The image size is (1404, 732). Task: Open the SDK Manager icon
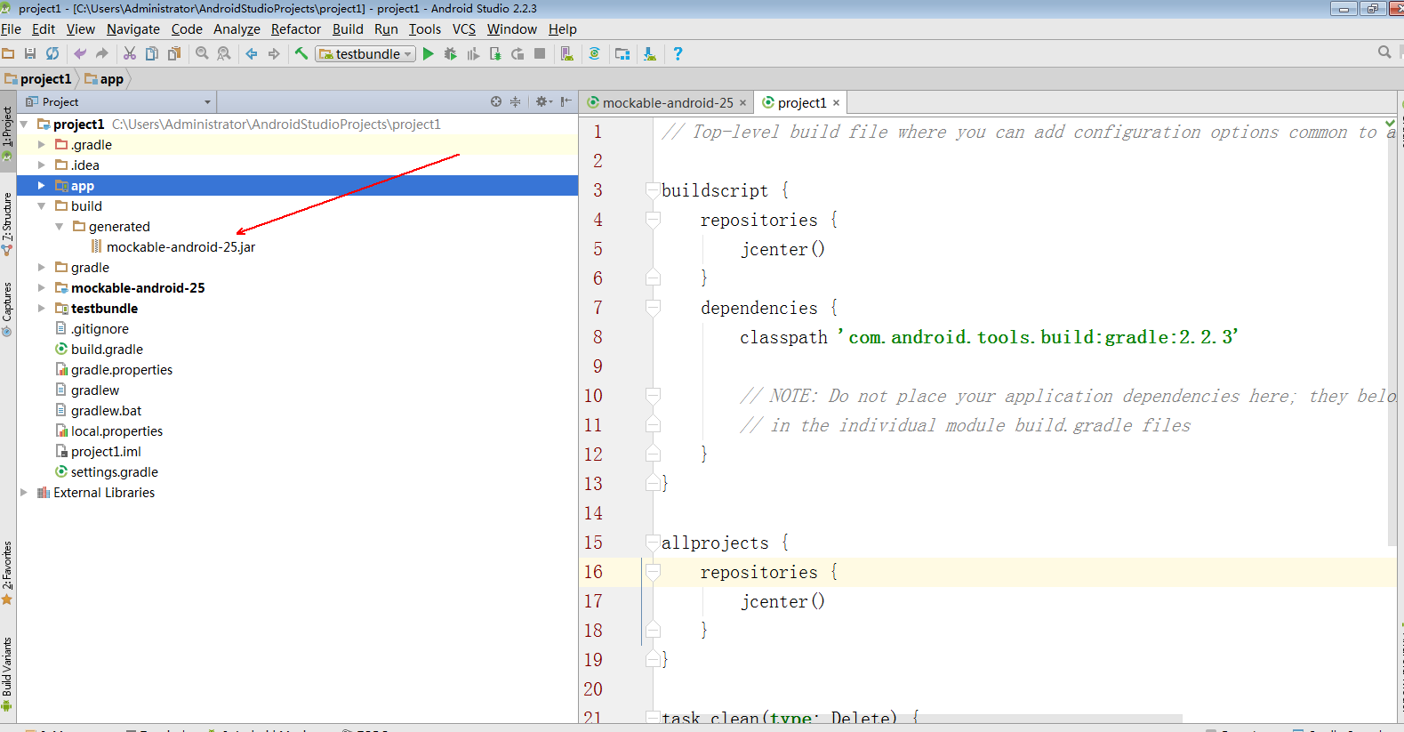pyautogui.click(x=650, y=53)
